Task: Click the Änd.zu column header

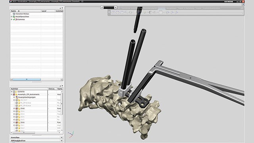Action: point(52,89)
